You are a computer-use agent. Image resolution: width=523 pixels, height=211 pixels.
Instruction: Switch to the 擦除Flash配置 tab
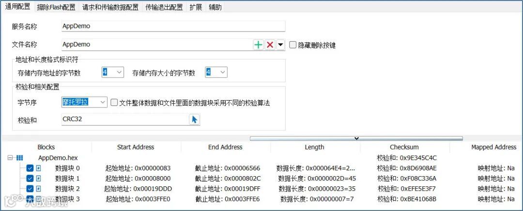(56, 7)
